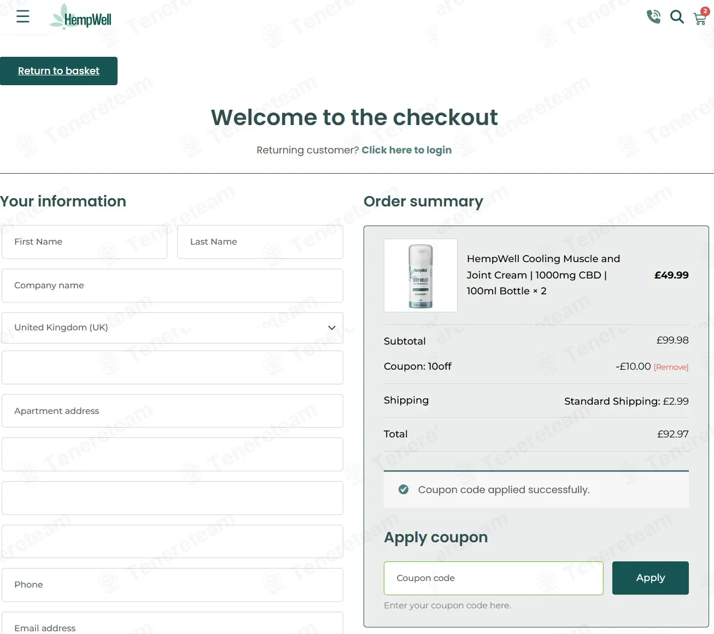Viewport: 714px width, 634px height.
Task: Focus the Last Name field
Action: coord(260,242)
